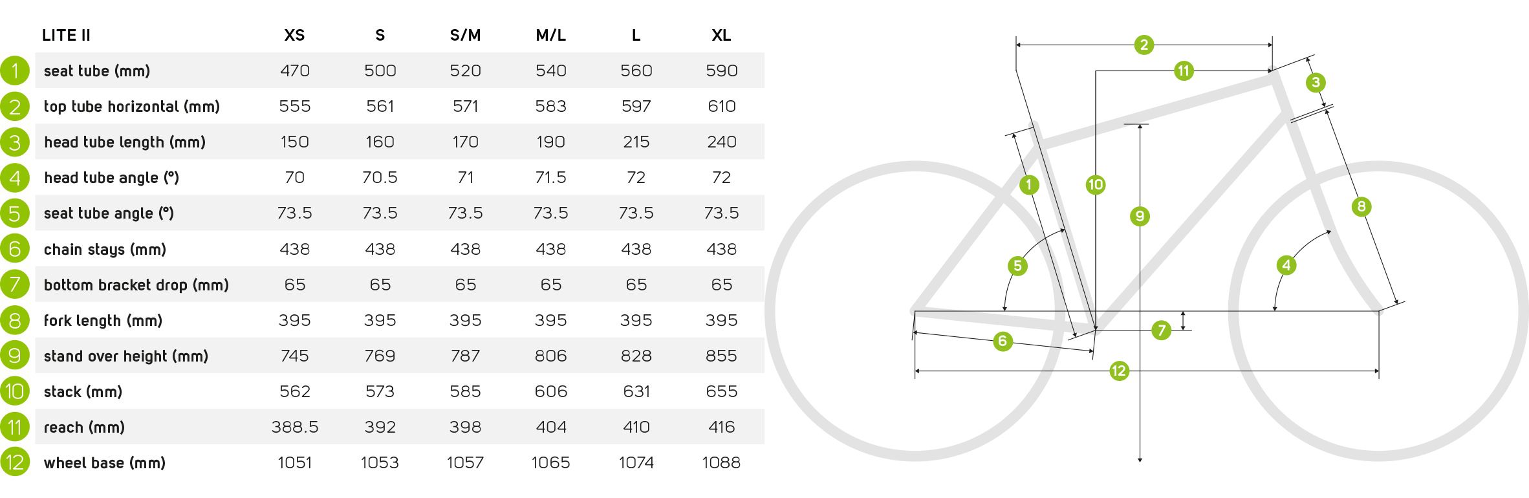Viewport: 1529px width, 498px height.
Task: Select the M/L size column header
Action: pyautogui.click(x=550, y=36)
